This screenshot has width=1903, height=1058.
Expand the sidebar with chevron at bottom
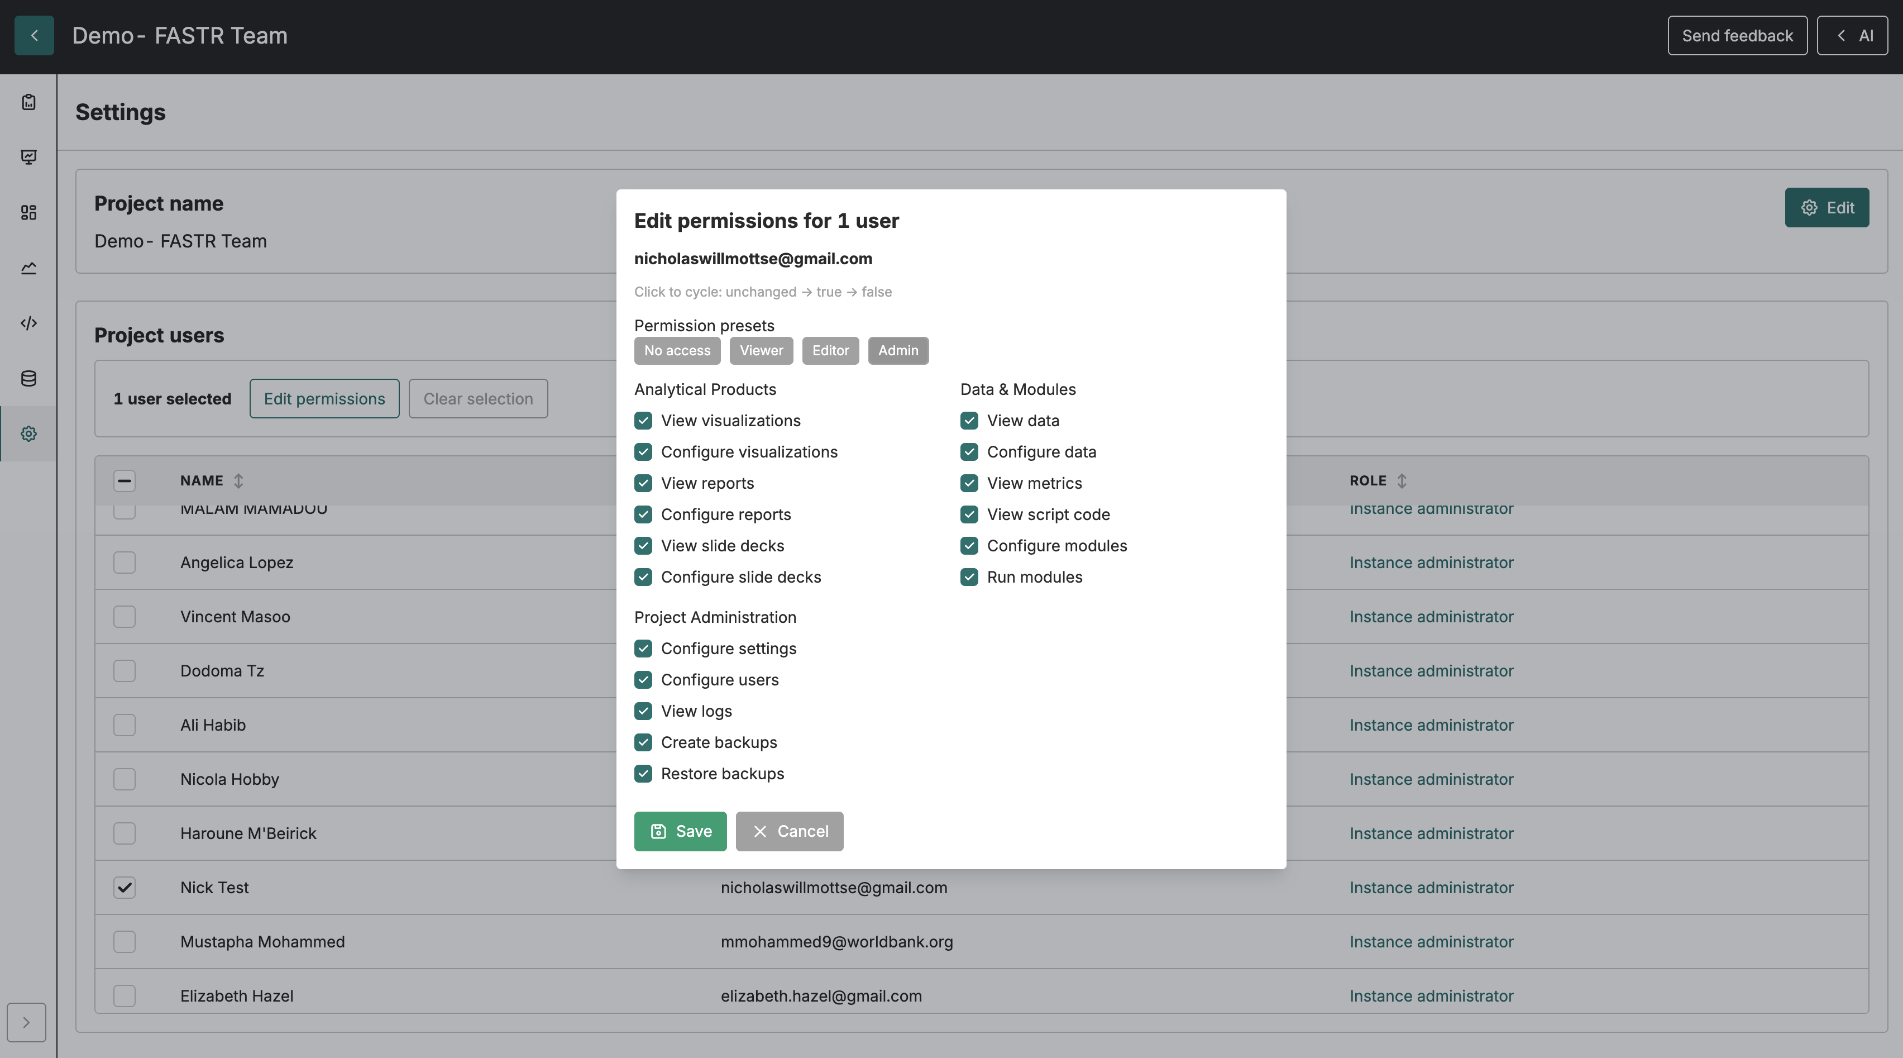point(27,1023)
